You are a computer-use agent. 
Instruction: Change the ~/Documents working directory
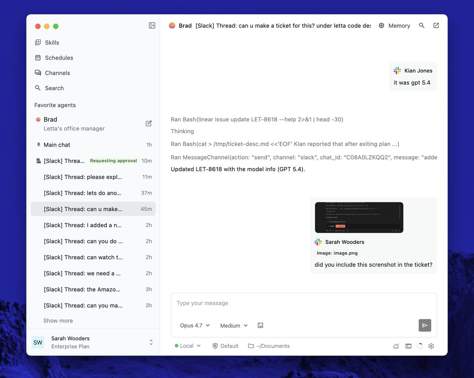coord(269,346)
